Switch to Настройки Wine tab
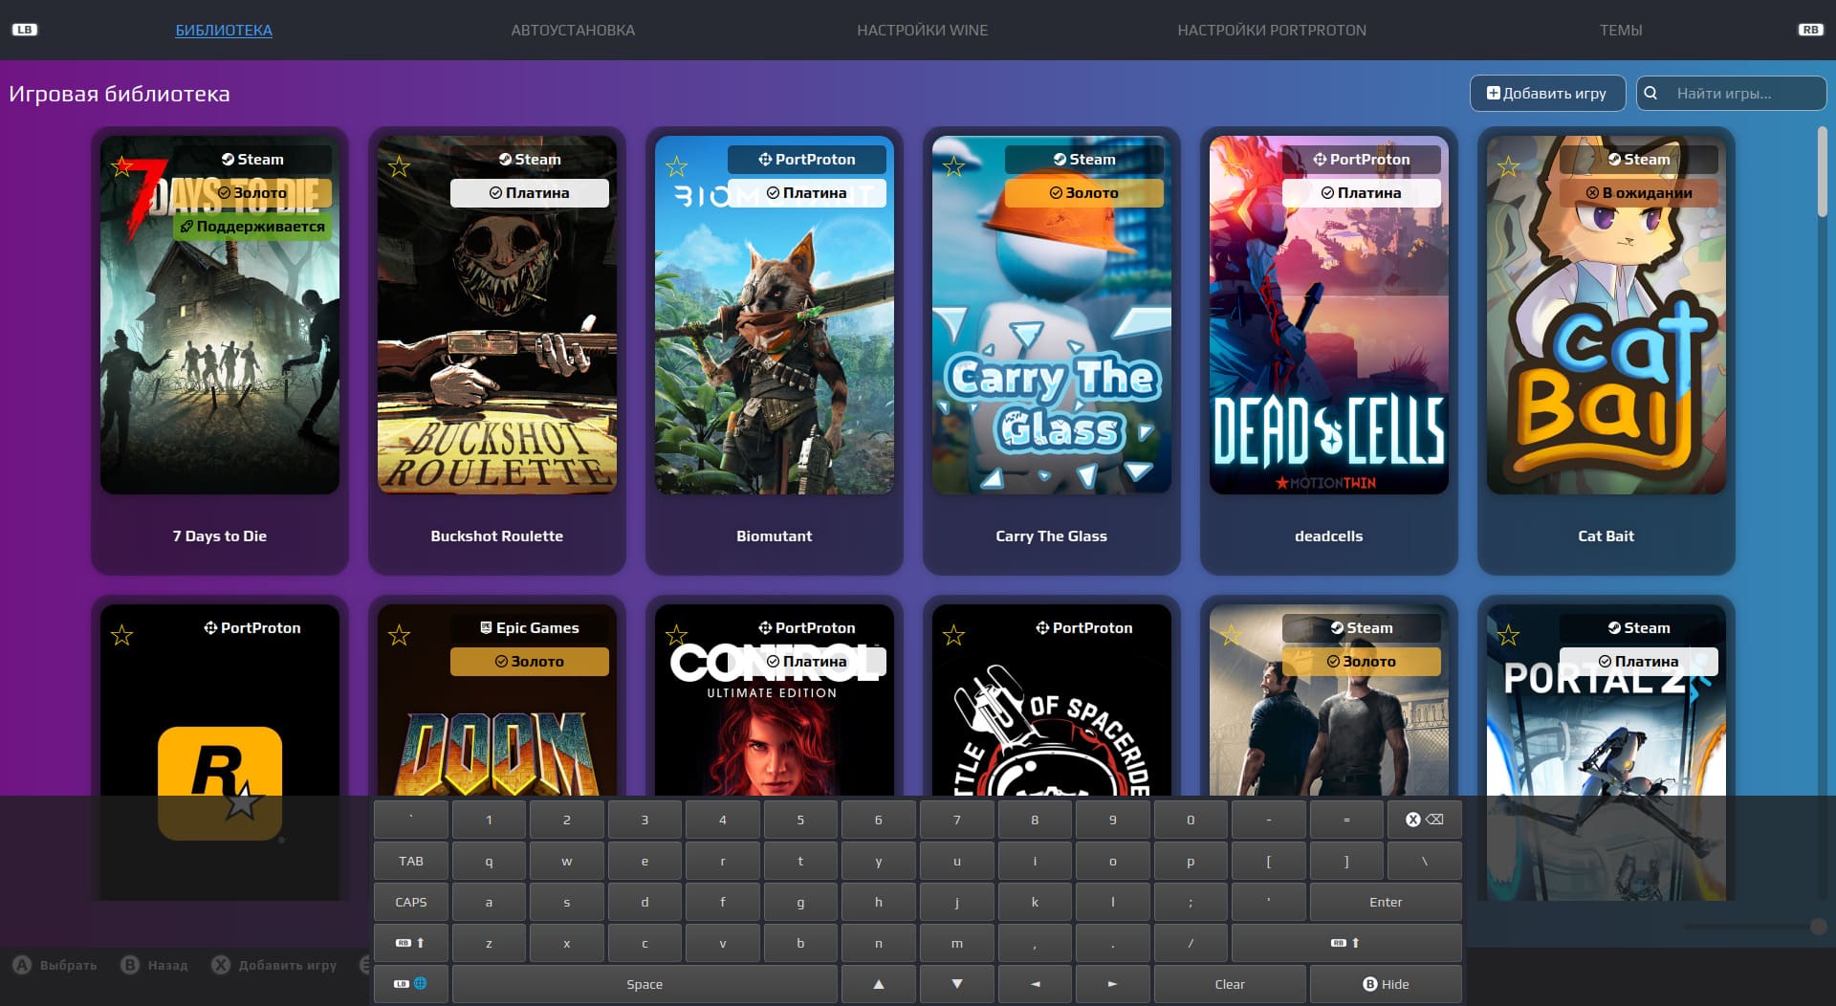This screenshot has height=1006, width=1836. point(922,31)
